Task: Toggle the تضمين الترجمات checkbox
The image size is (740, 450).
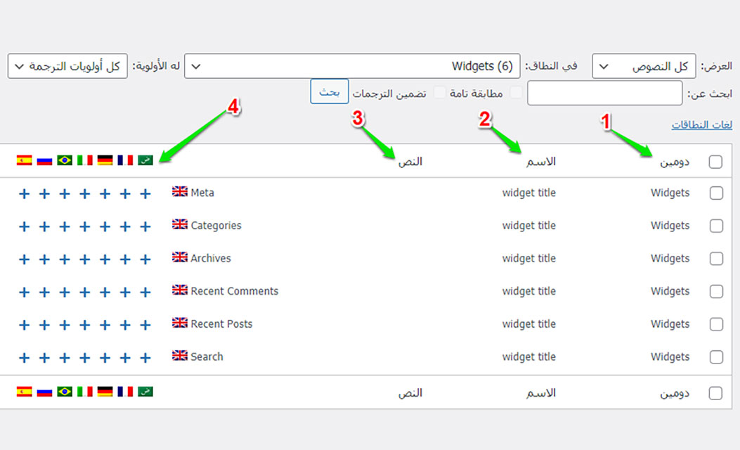Action: (439, 93)
